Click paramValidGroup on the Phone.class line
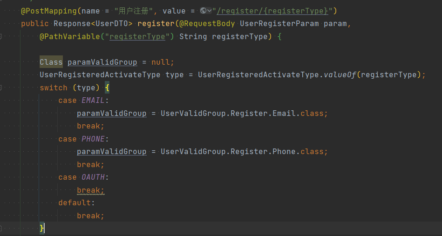 tap(112, 152)
